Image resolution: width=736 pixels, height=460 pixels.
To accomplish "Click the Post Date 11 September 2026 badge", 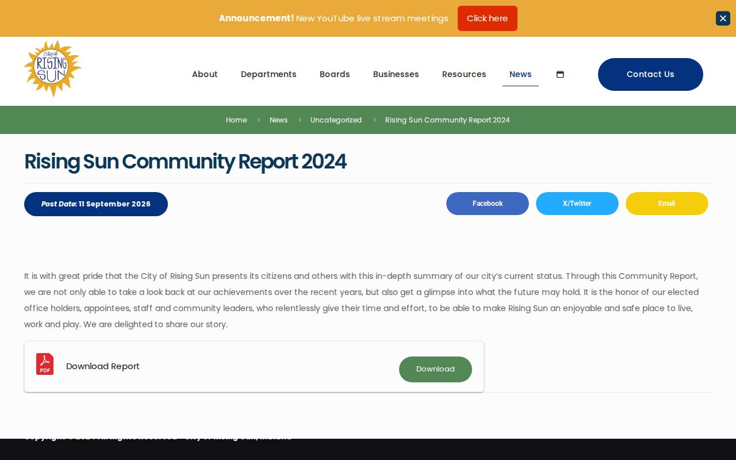I will (x=96, y=204).
